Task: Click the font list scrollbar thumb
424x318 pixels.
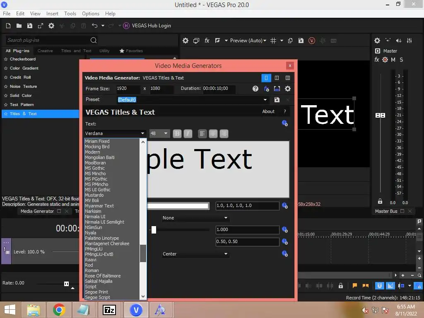Action: (143, 253)
